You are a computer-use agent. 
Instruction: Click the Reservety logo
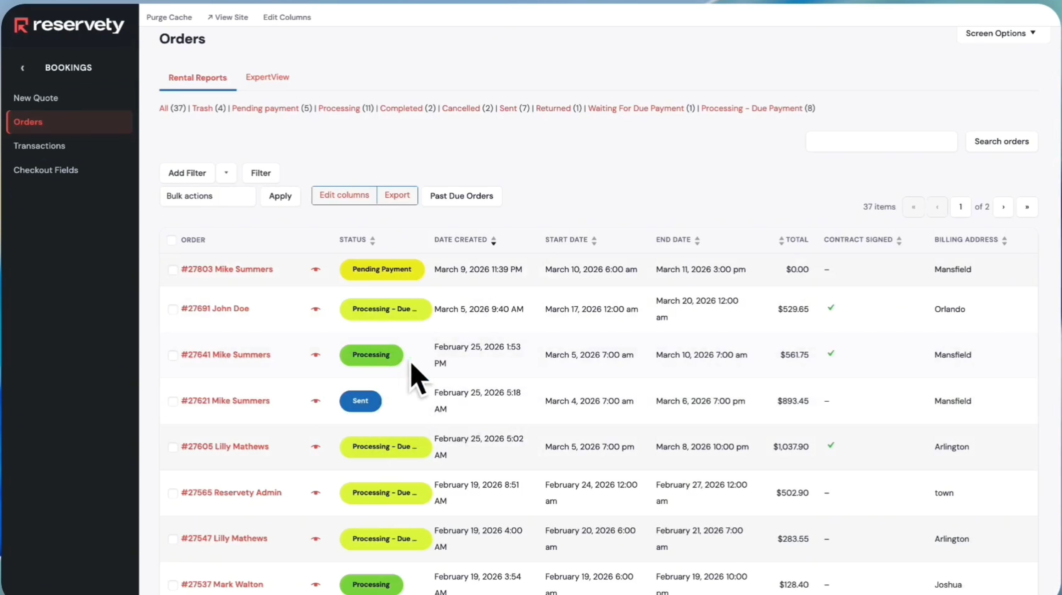tap(69, 25)
